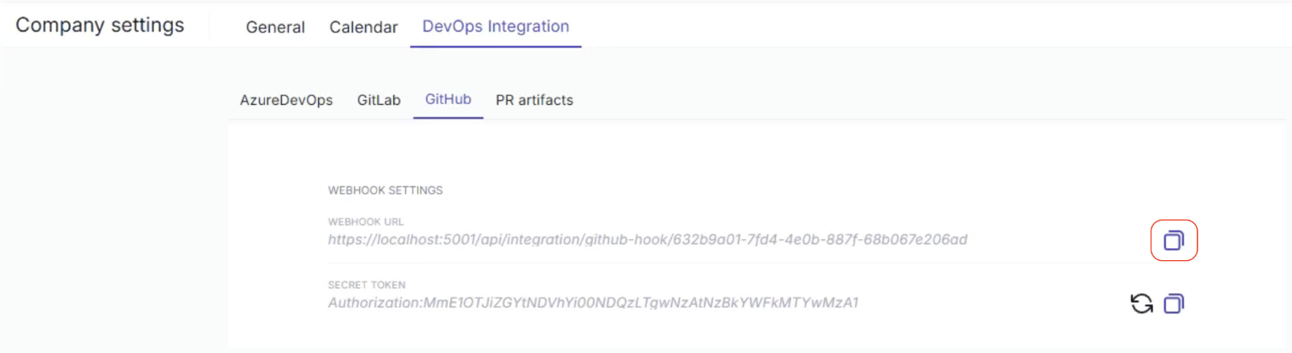
Task: Copy the webhook URL to clipboard
Action: (1173, 240)
